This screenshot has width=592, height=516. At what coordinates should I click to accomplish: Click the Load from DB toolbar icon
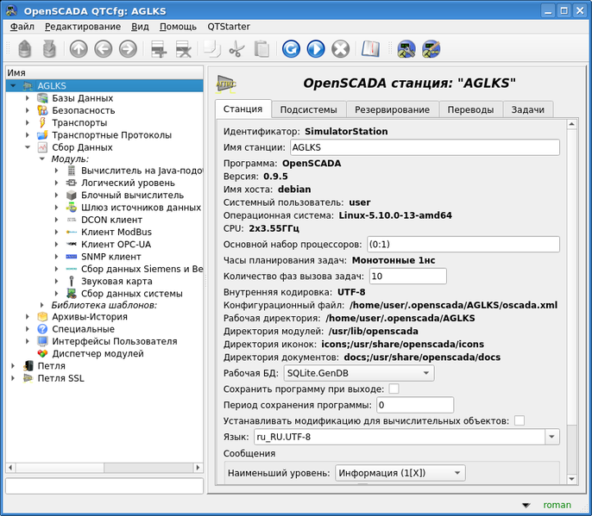coord(24,49)
